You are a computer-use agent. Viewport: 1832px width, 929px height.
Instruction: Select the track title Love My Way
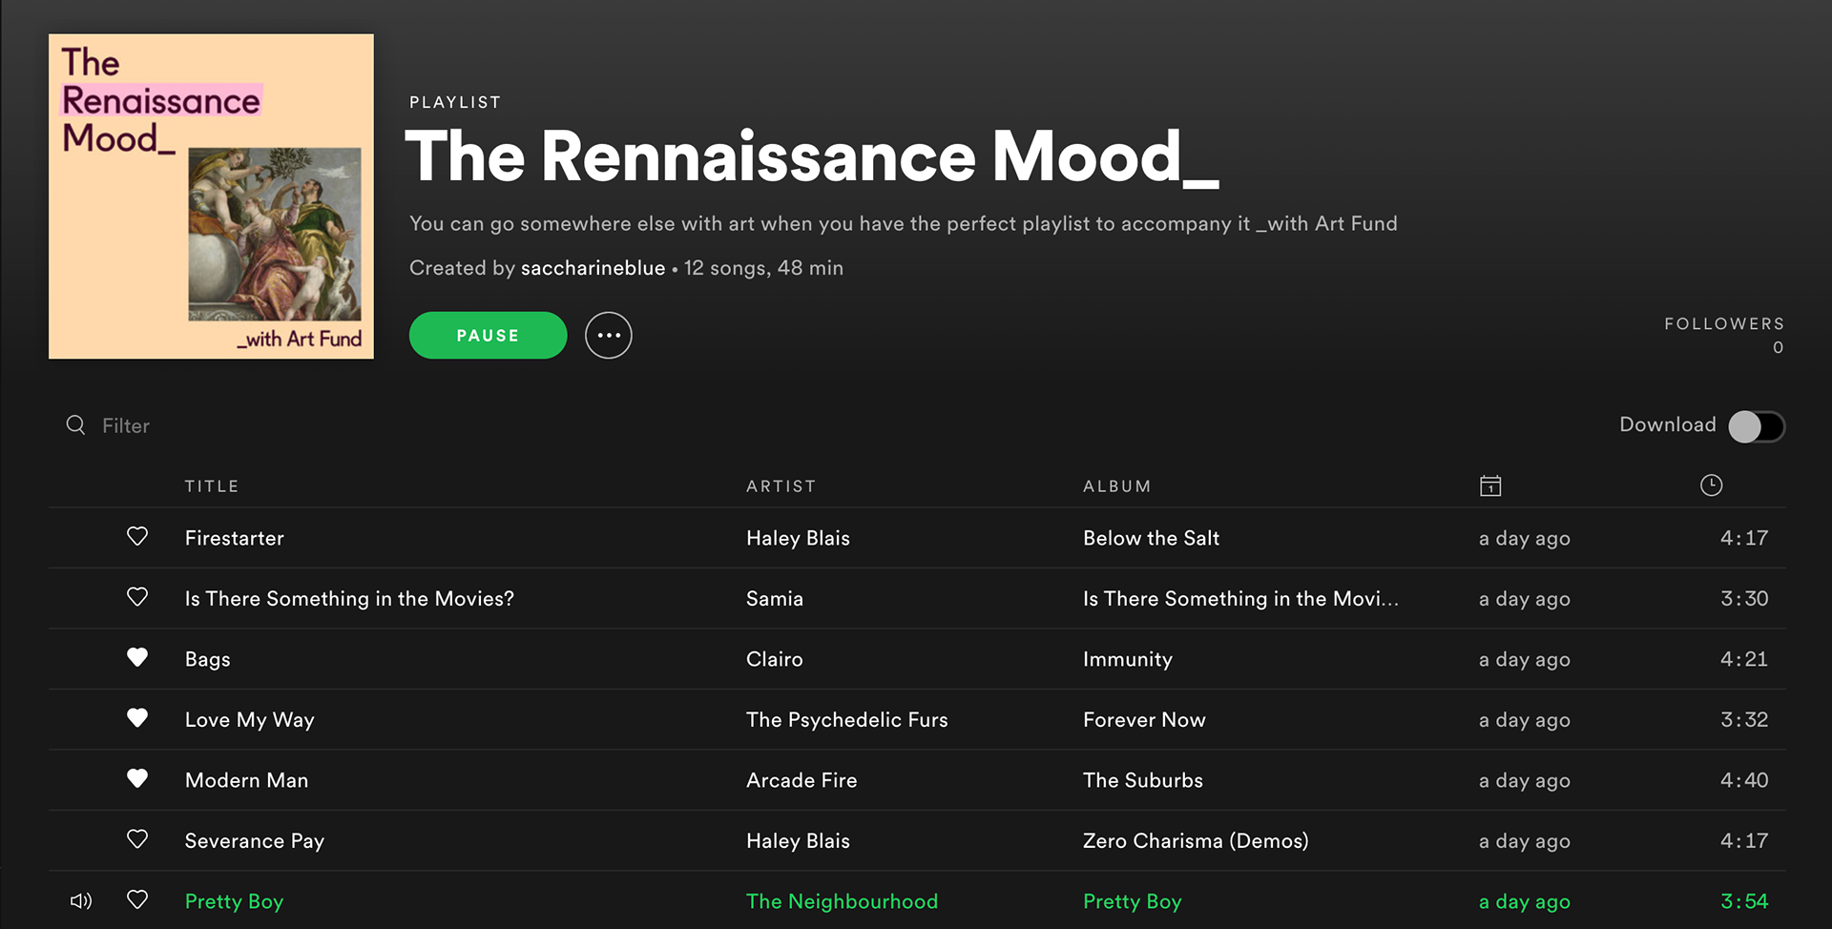250,720
